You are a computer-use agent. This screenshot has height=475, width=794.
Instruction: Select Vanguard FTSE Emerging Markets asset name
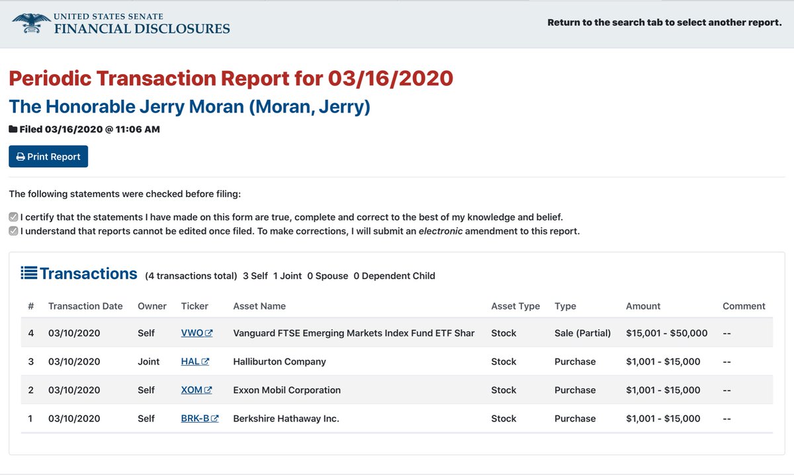click(354, 333)
